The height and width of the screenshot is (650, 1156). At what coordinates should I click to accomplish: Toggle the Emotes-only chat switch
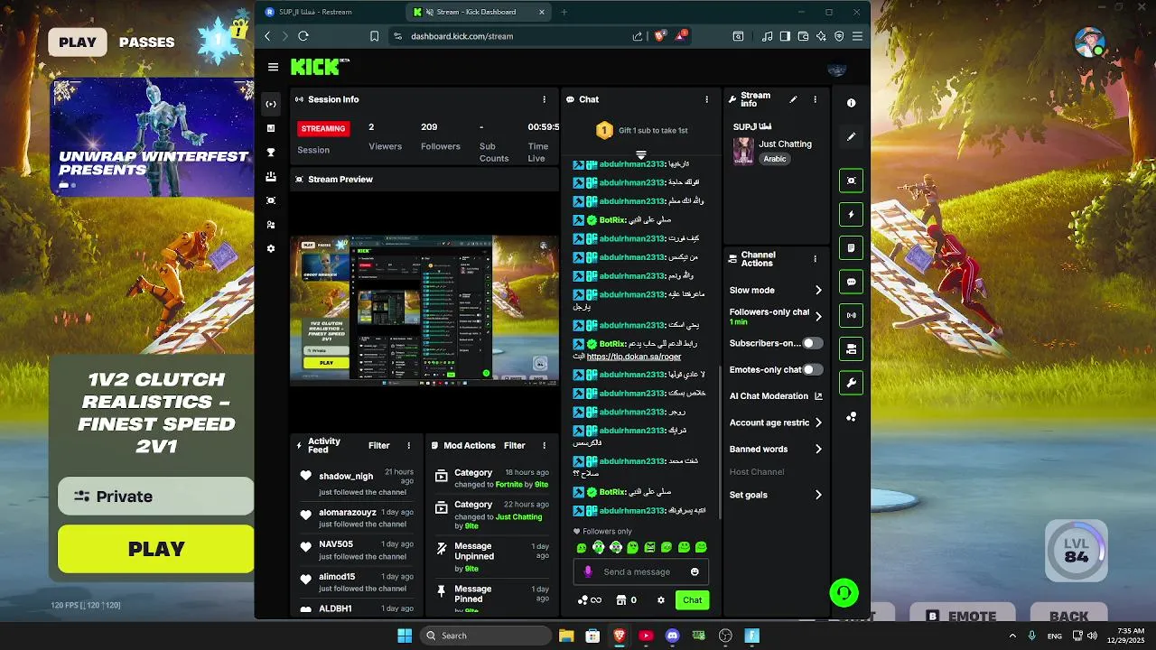click(x=813, y=369)
